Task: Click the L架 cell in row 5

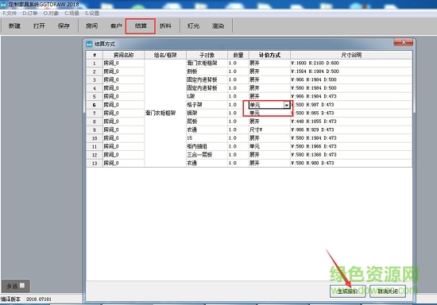Action: (207, 97)
